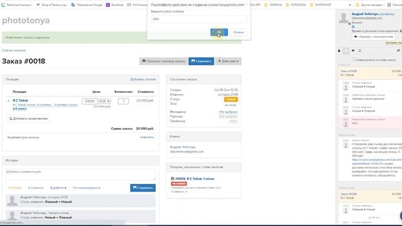
Task: Click the purchase edit icon beside #0009
Action: pos(172,178)
